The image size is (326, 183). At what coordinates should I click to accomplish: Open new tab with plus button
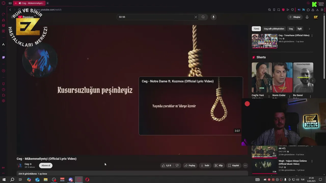[47, 3]
